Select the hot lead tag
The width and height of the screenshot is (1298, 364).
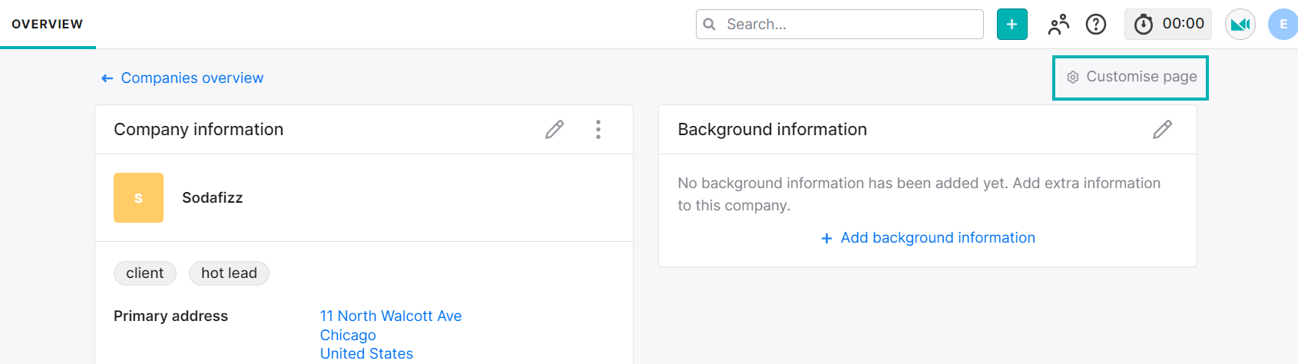tap(229, 273)
